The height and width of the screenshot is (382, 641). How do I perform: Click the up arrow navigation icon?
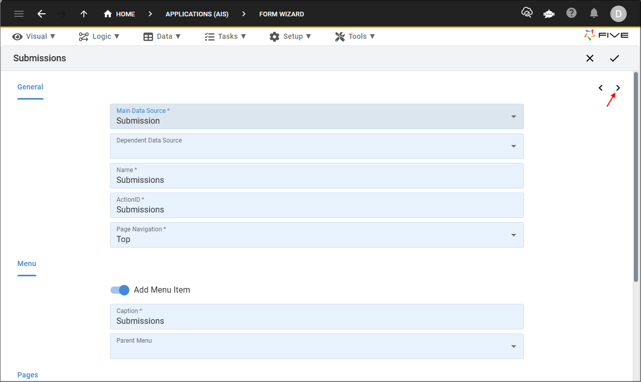[x=84, y=14]
